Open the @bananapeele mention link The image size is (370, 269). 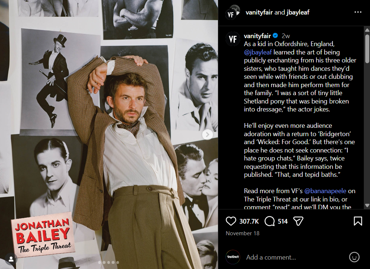(325, 191)
